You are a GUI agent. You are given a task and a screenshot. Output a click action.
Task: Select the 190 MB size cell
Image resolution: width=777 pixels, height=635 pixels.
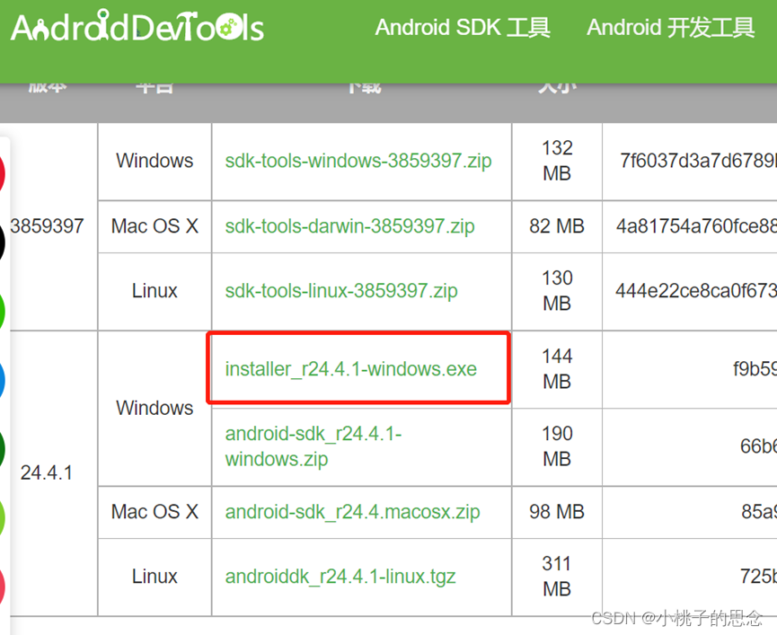(557, 446)
